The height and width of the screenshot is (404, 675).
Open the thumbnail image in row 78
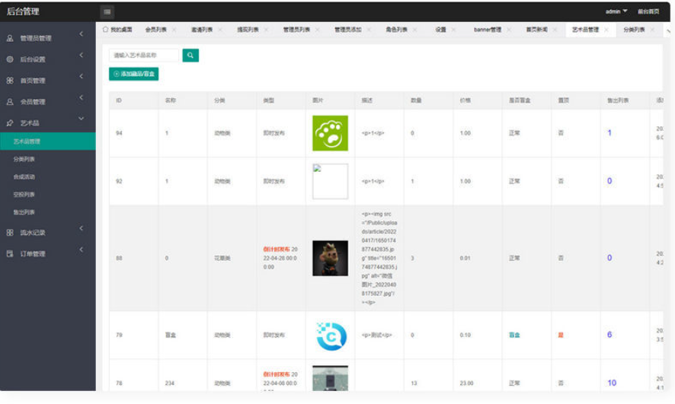coord(330,378)
